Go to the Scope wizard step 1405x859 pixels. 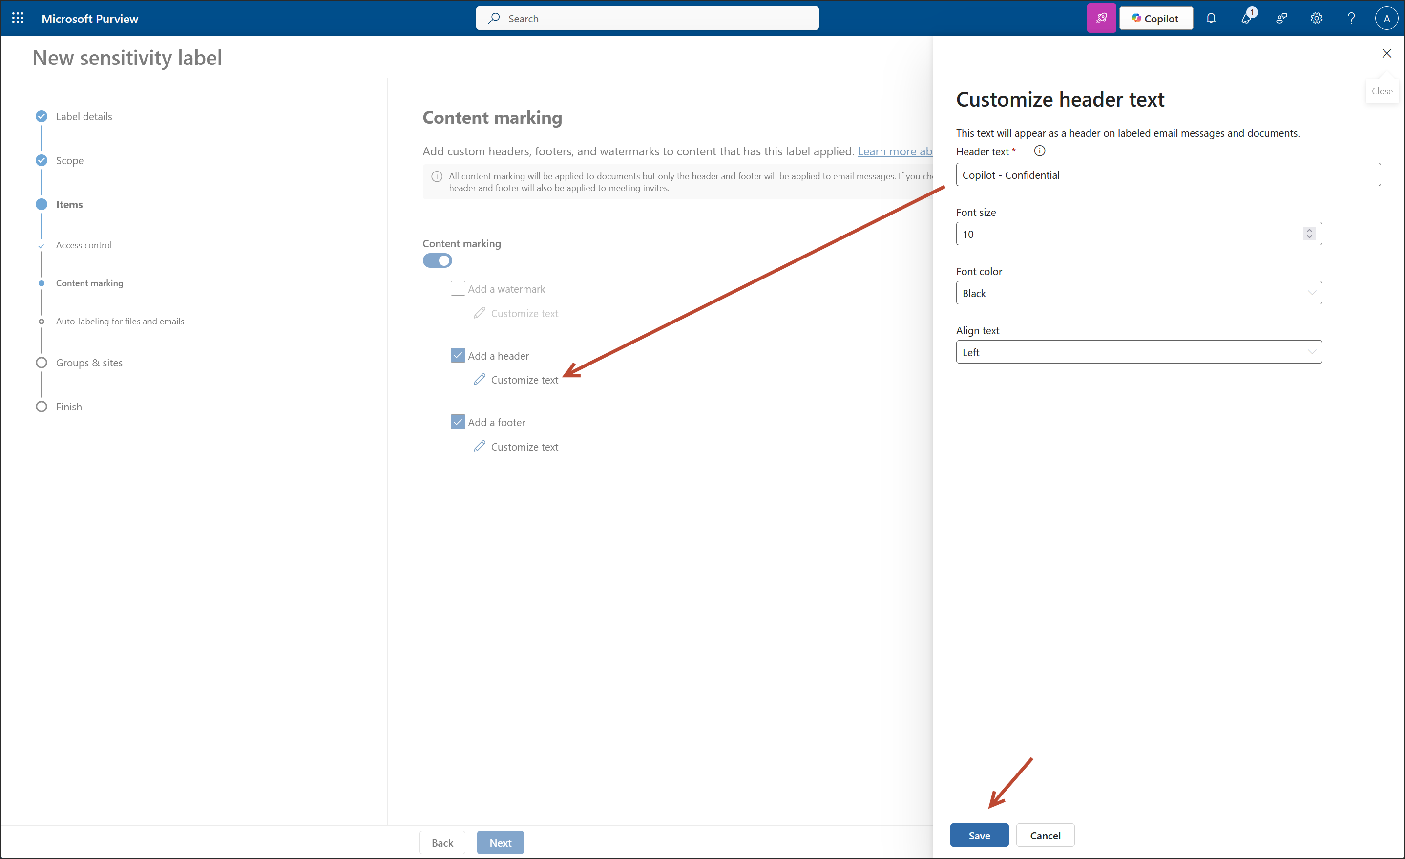point(69,160)
